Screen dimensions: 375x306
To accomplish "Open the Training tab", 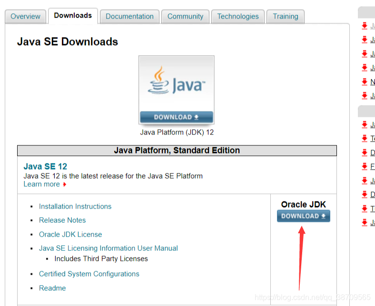I will pyautogui.click(x=286, y=17).
